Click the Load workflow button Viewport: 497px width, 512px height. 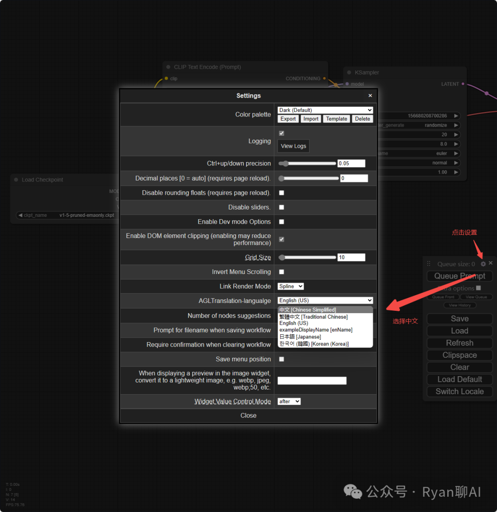point(459,331)
